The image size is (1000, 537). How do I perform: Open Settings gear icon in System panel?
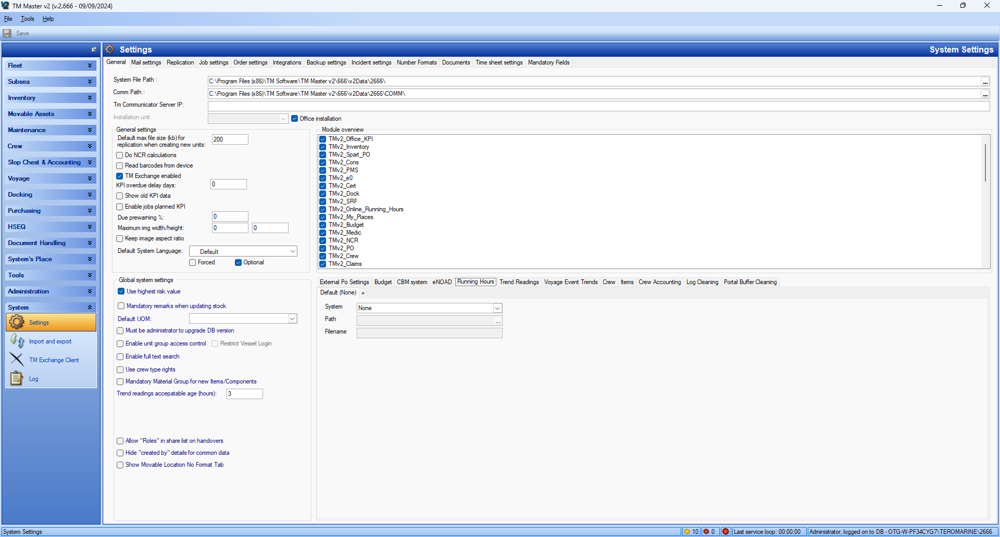[x=17, y=322]
